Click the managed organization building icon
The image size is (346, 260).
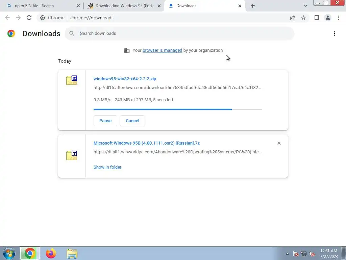point(127,50)
